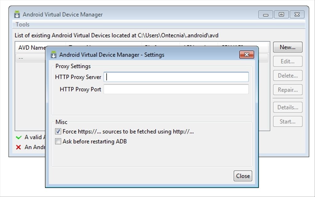Image resolution: width=315 pixels, height=197 pixels.
Task: Click the 'Proxy Settings' group label
Action: coord(73,66)
